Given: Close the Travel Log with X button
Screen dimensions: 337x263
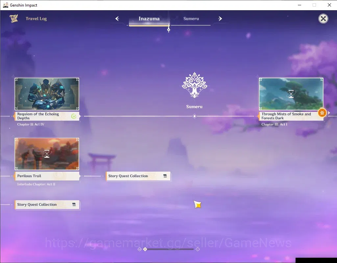Looking at the screenshot, I should click(x=323, y=19).
